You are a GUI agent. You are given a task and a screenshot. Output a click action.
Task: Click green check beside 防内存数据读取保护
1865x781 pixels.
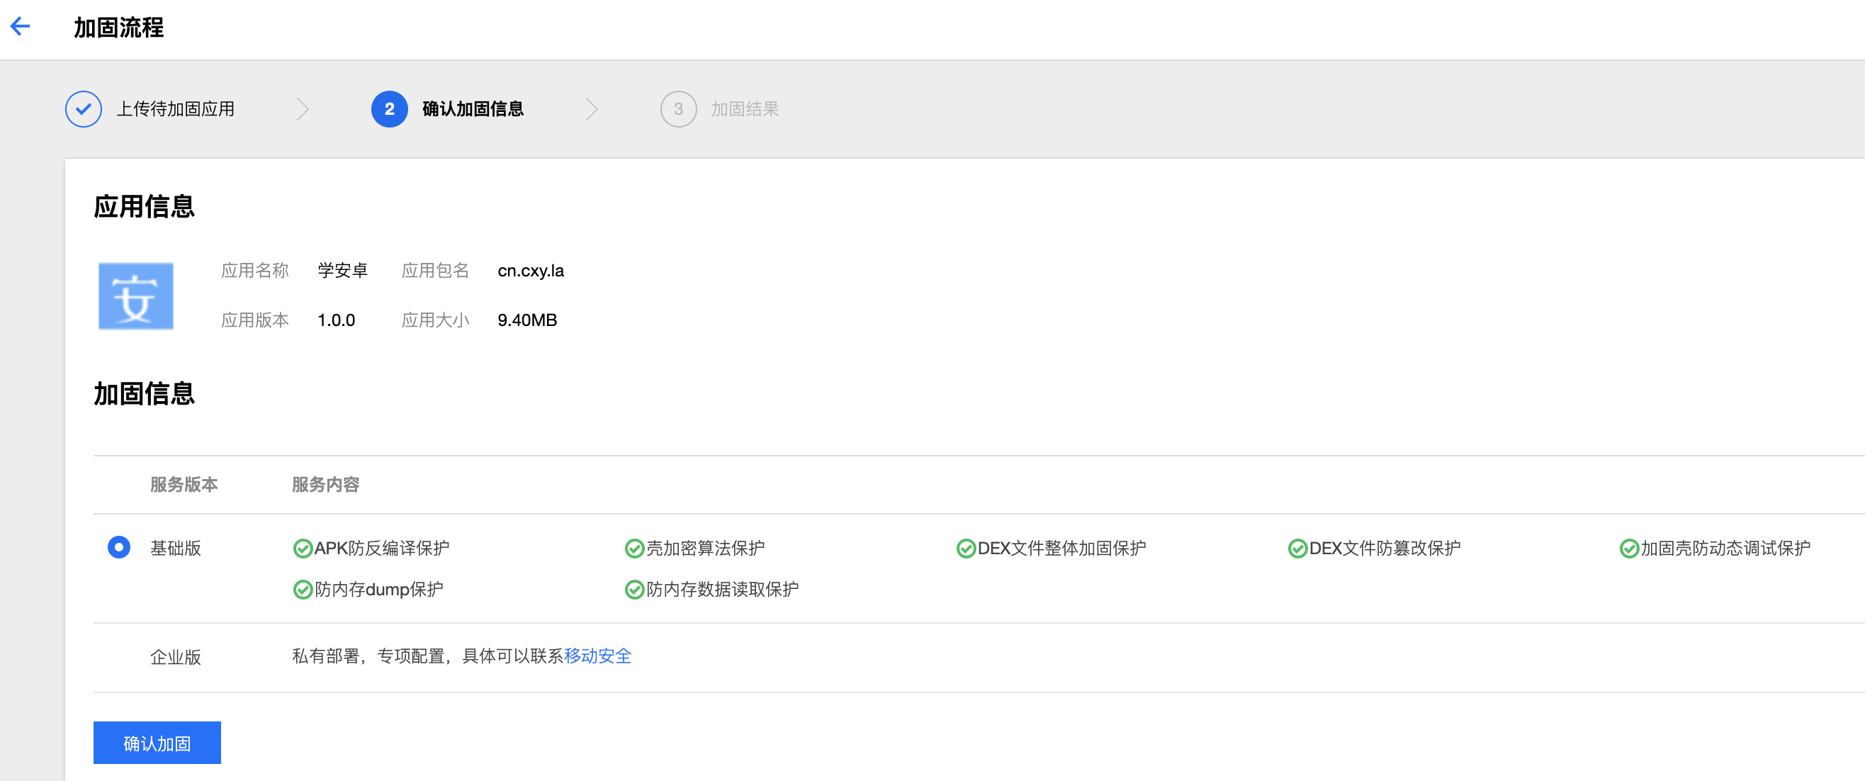point(634,590)
